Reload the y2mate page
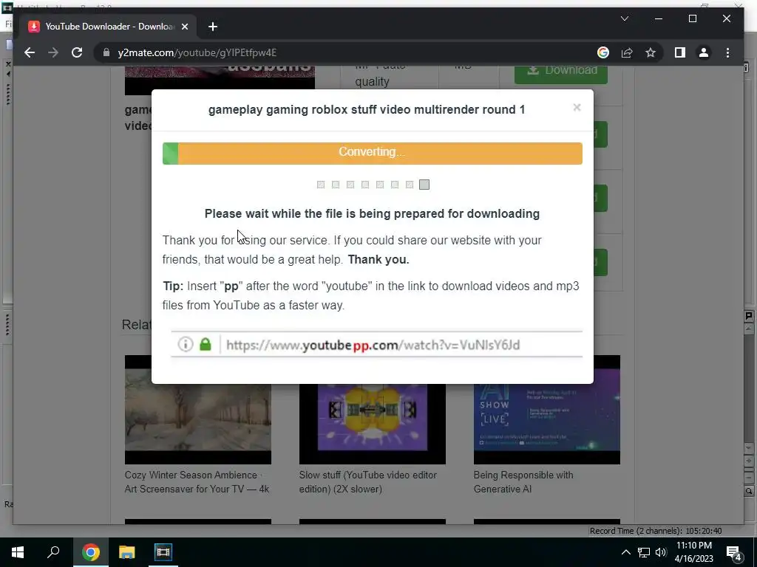 (x=77, y=52)
